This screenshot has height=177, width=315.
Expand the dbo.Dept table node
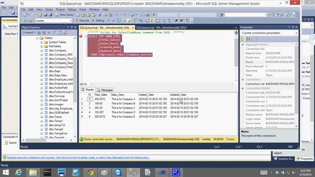pyautogui.click(x=41, y=71)
